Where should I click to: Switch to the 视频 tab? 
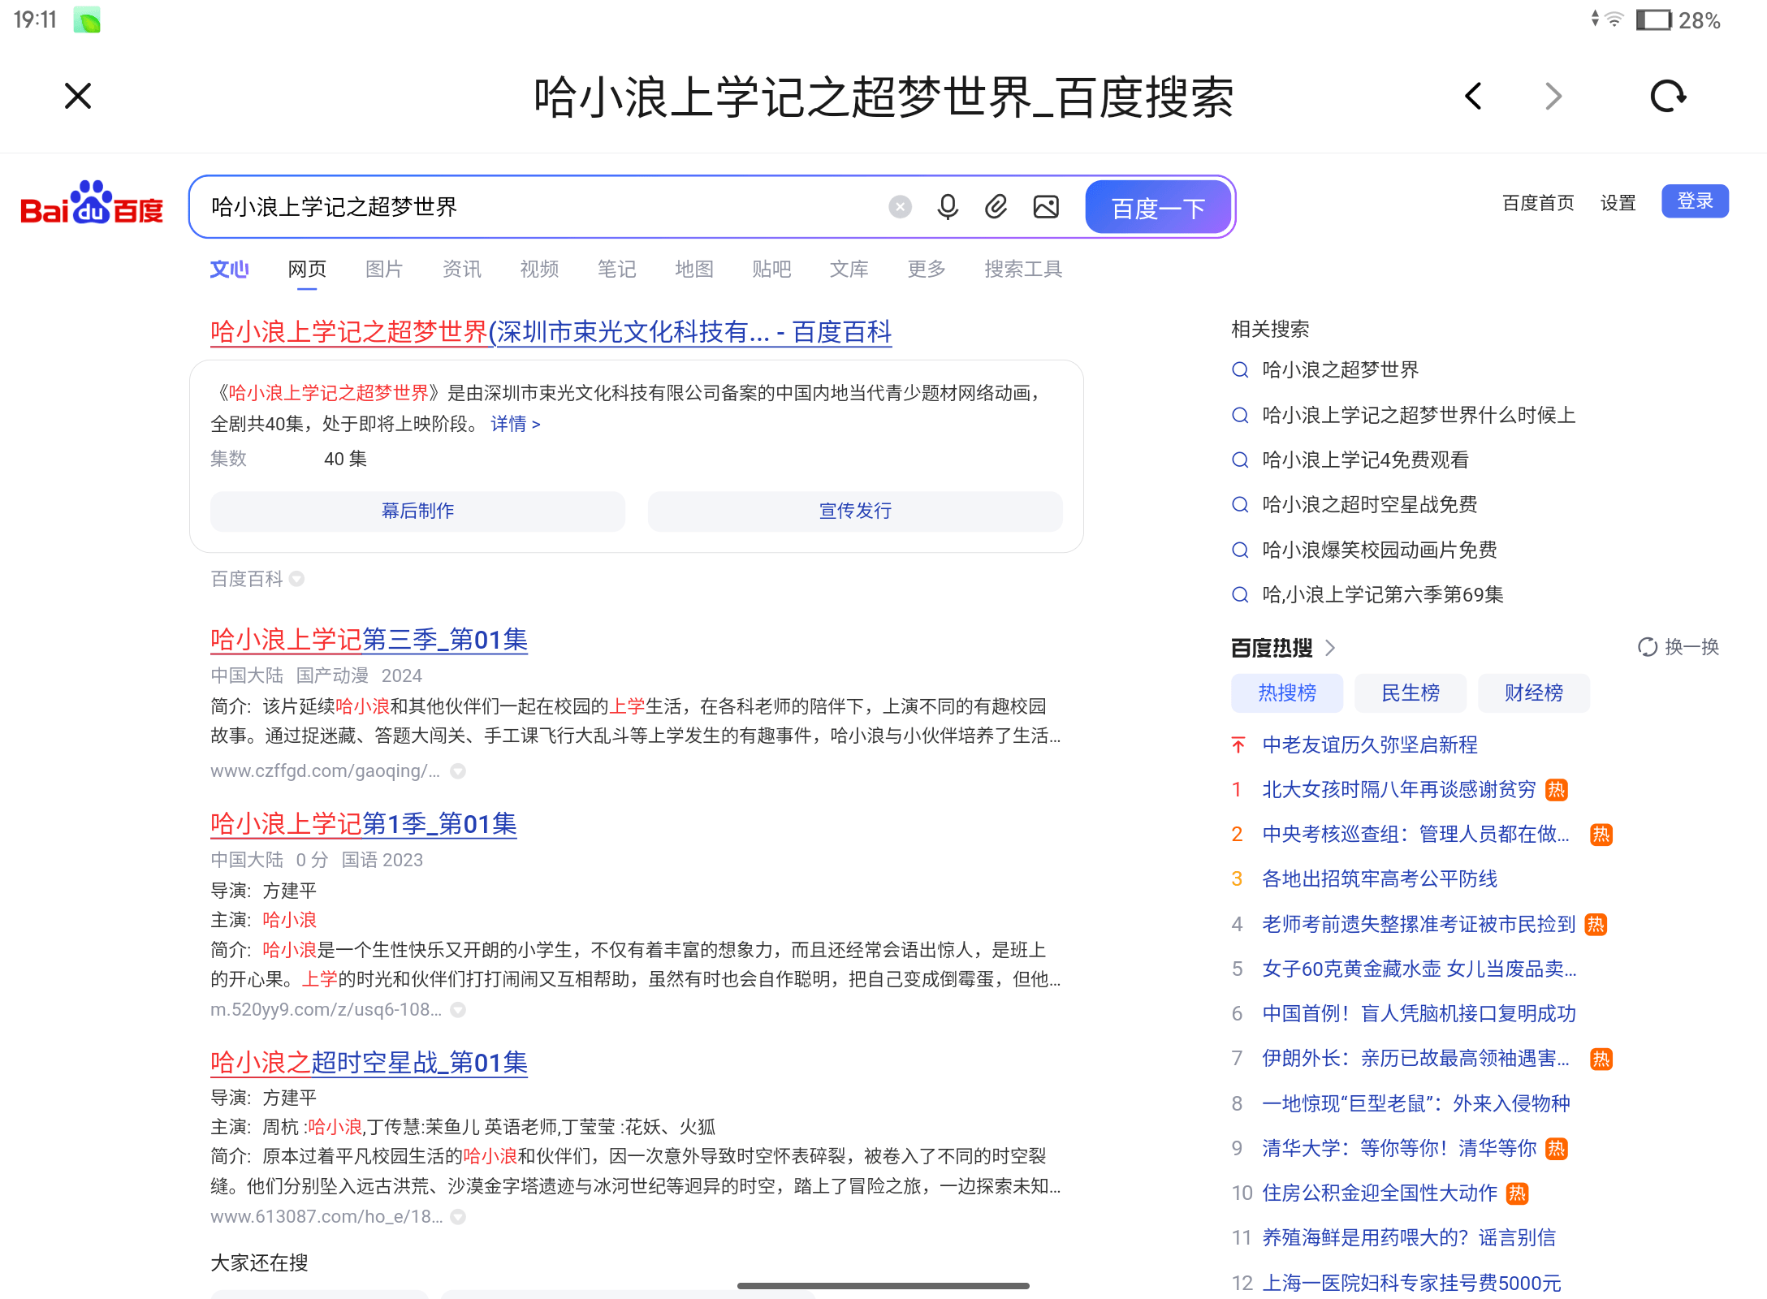539,269
